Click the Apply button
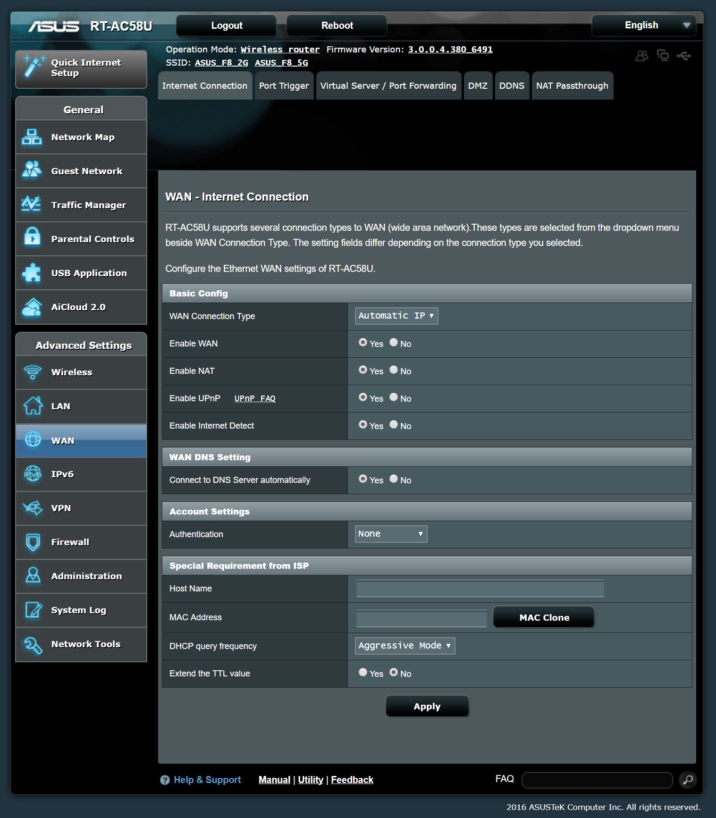This screenshot has width=716, height=818. click(x=427, y=707)
